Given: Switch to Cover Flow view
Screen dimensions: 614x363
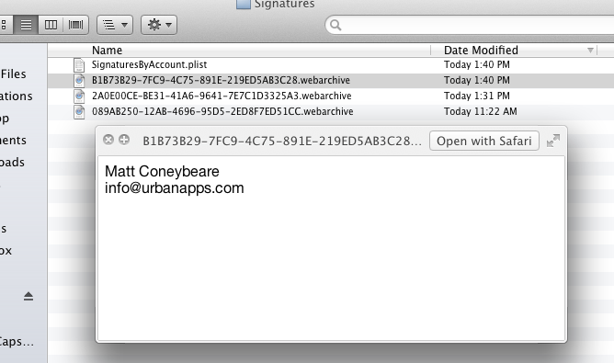Looking at the screenshot, I should pos(75,25).
